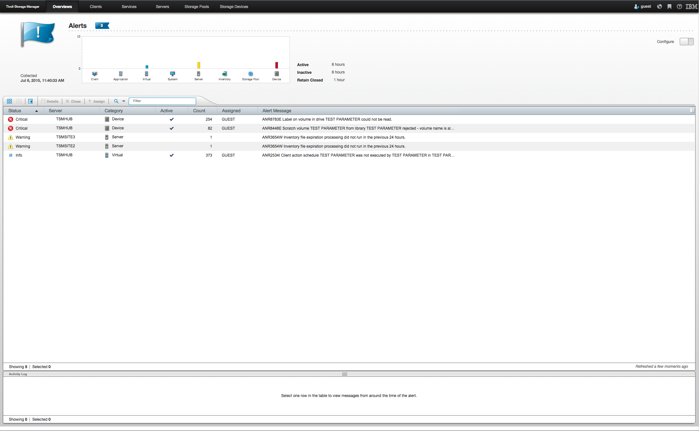Sort by the Status column header
The height and width of the screenshot is (431, 699).
(x=23, y=111)
